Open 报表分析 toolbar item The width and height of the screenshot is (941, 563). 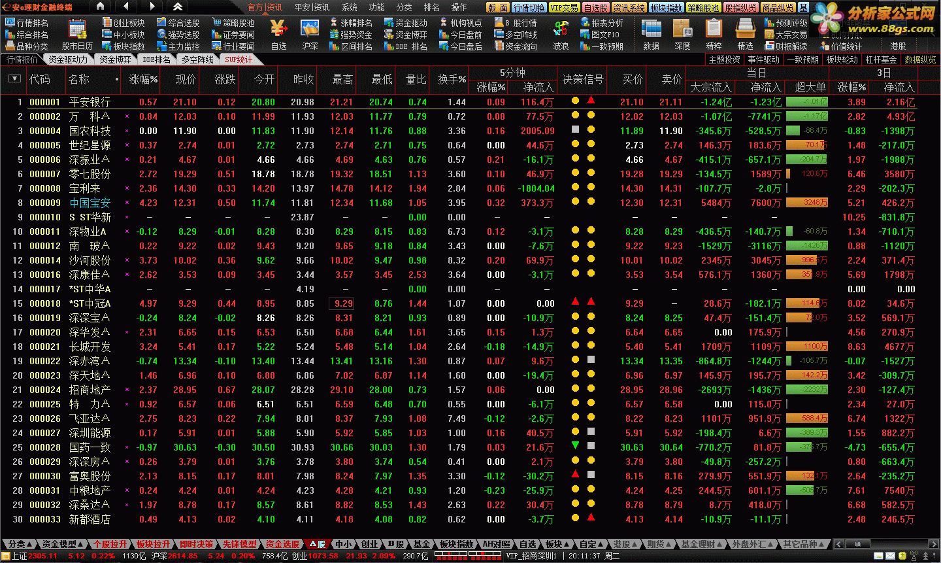(602, 23)
